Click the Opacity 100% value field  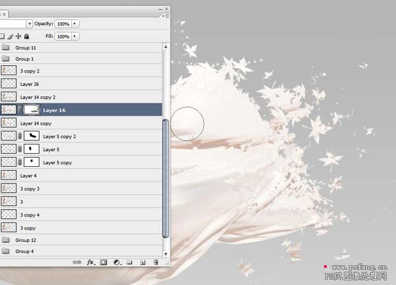(x=63, y=24)
